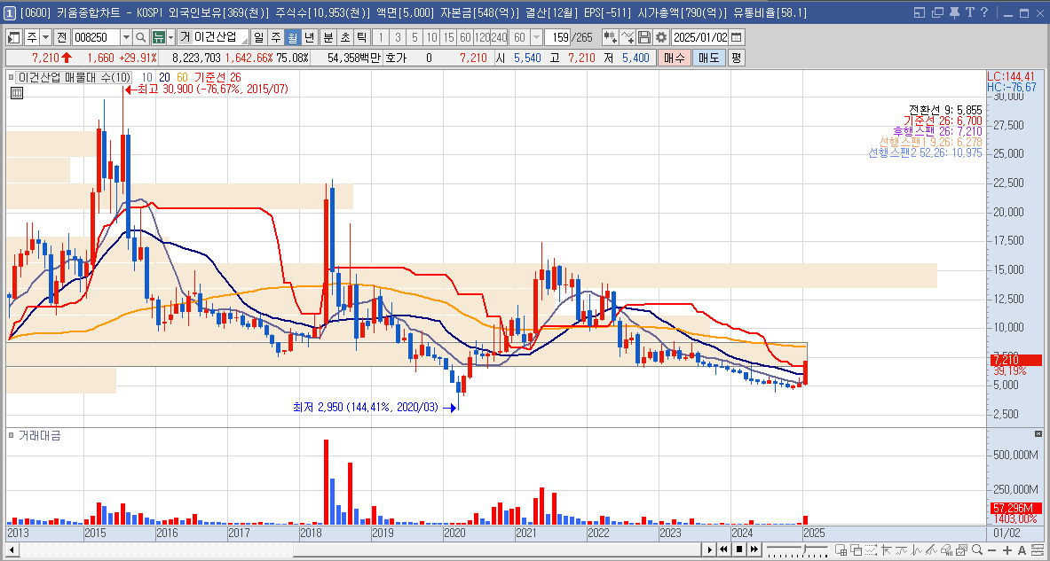This screenshot has height=561, width=1050.
Task: Click the green news icon
Action: (158, 37)
